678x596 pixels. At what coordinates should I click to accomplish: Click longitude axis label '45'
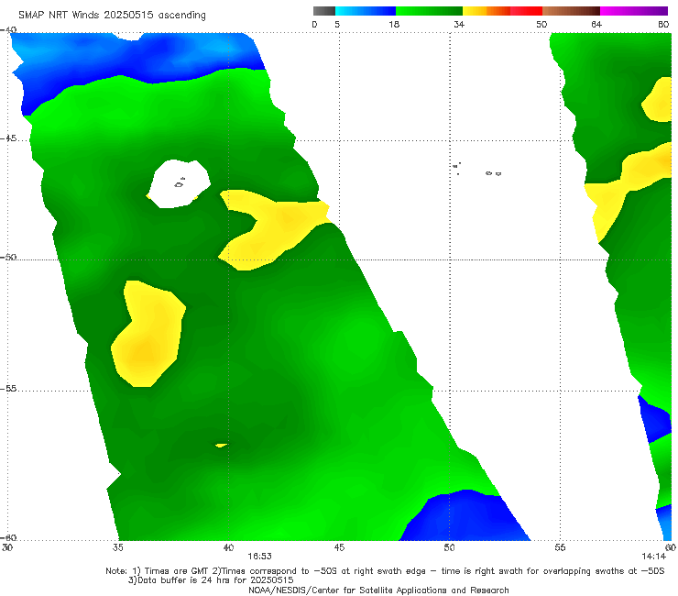point(339,547)
